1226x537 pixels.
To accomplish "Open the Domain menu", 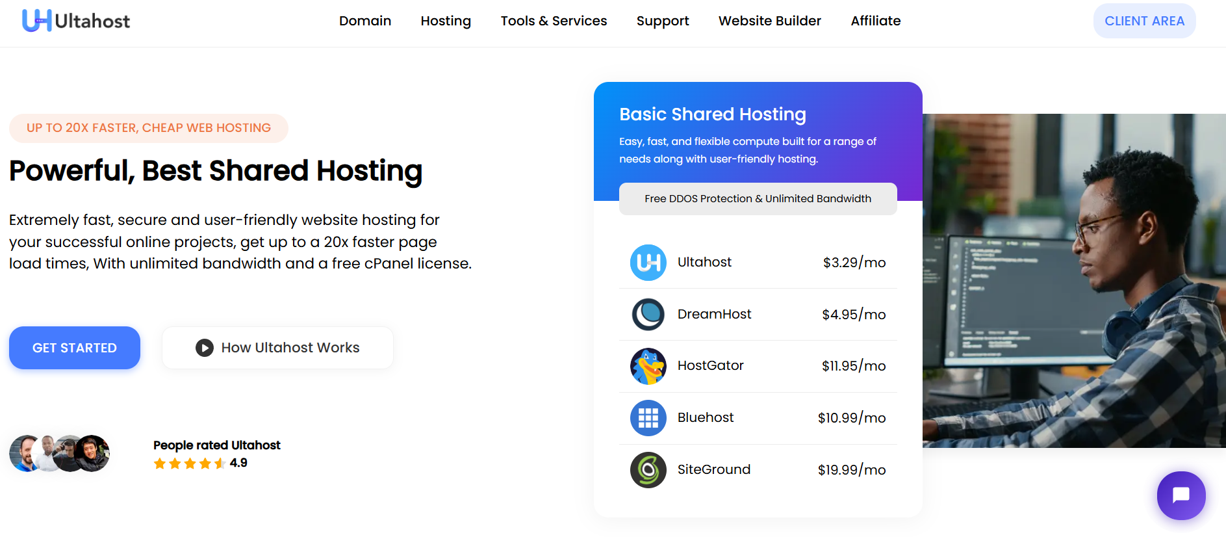I will point(365,21).
